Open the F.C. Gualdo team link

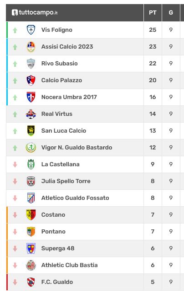tap(57, 282)
